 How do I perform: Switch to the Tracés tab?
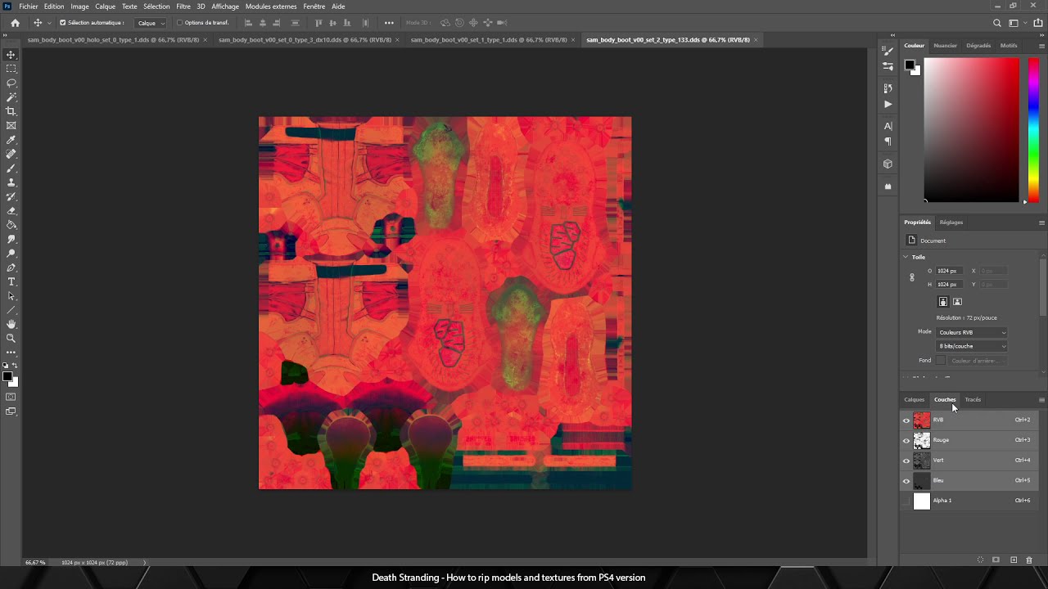click(973, 400)
